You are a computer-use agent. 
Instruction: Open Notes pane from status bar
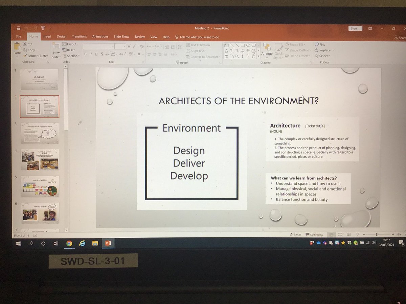click(x=295, y=234)
